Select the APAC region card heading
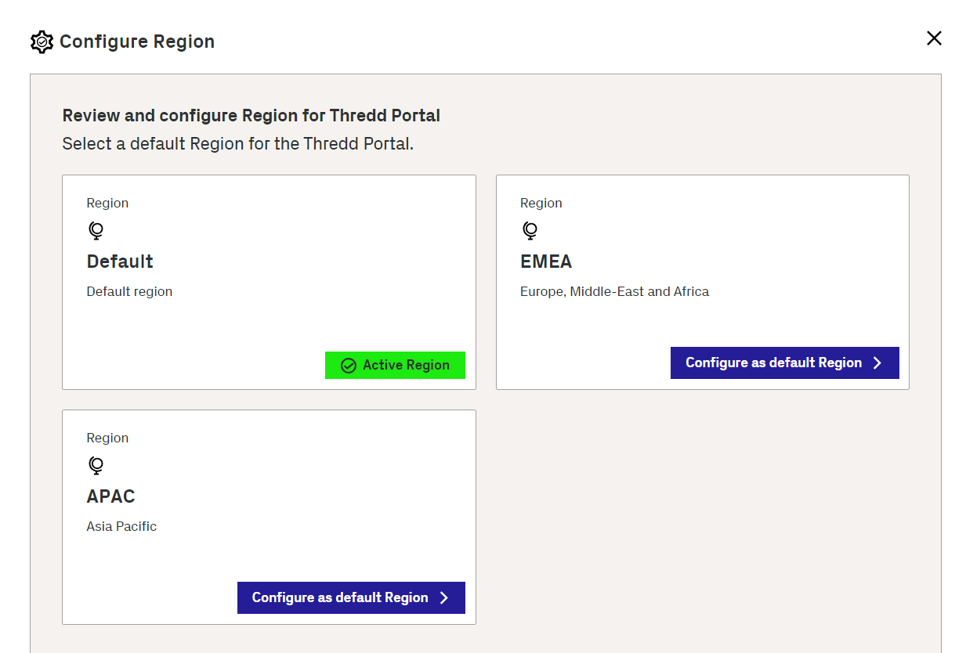The image size is (966, 653). pos(110,496)
